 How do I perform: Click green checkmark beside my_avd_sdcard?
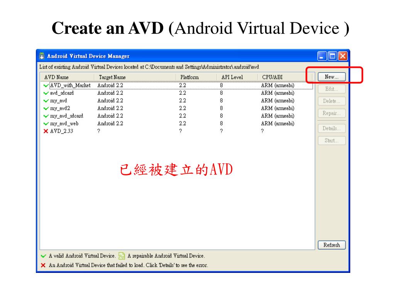(46, 116)
